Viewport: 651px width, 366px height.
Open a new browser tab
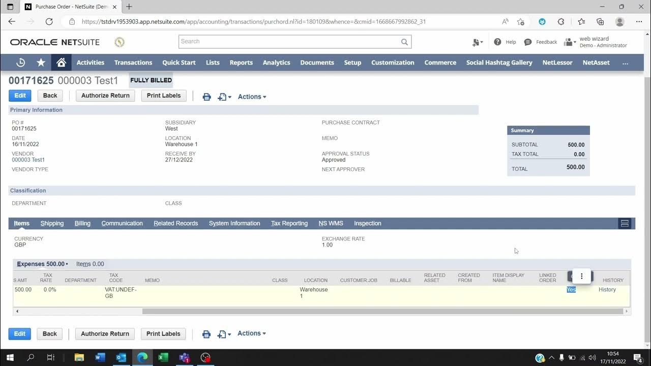point(129,7)
